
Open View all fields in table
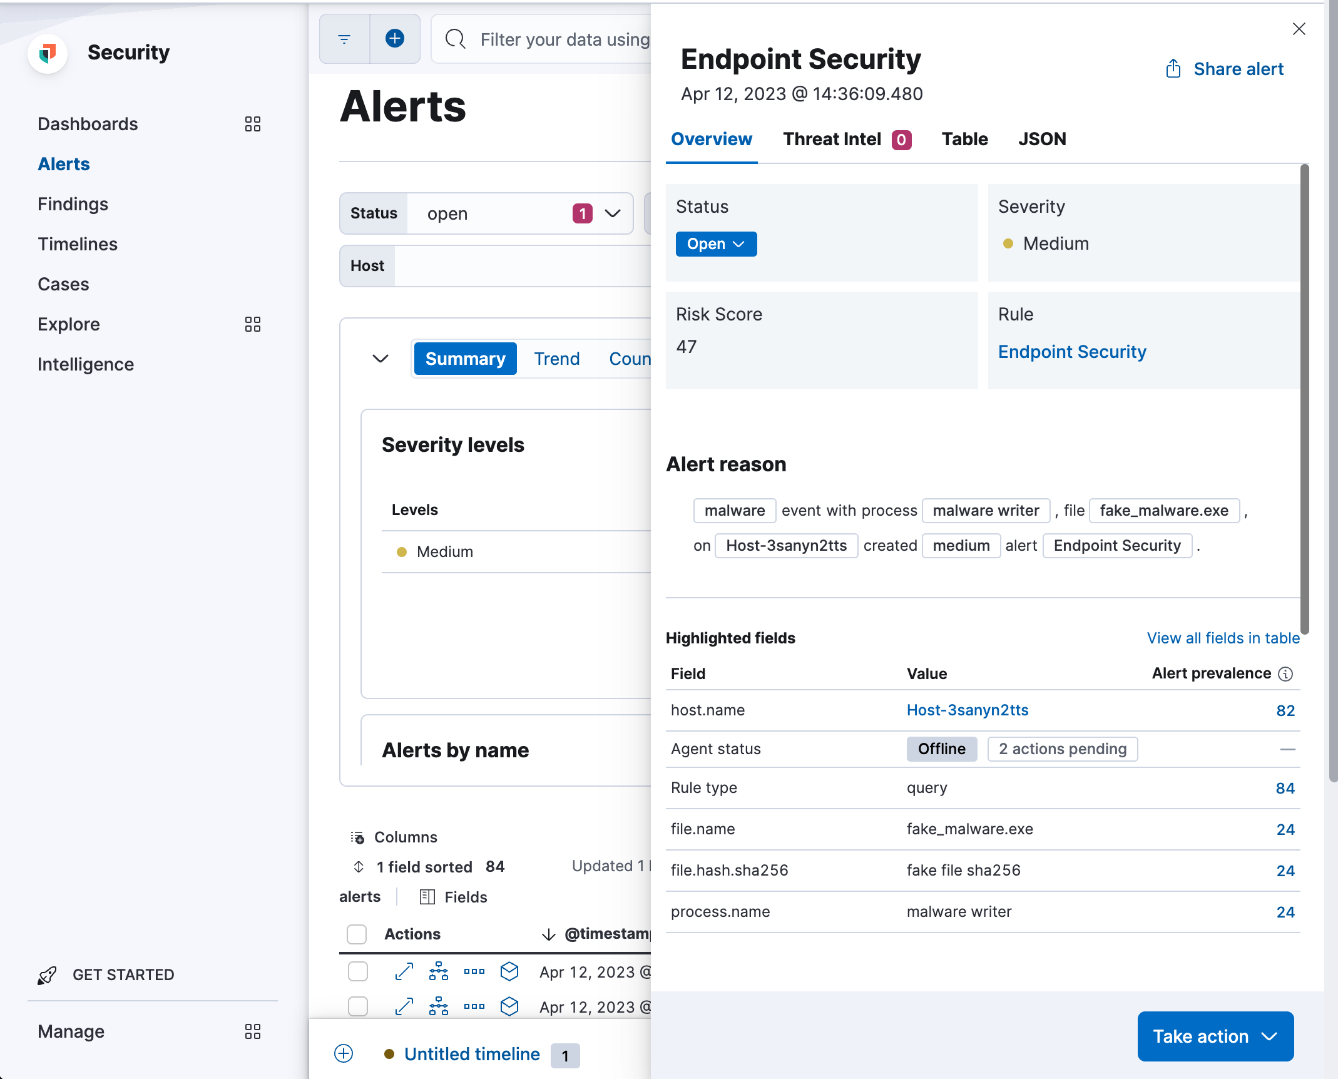[1223, 638]
